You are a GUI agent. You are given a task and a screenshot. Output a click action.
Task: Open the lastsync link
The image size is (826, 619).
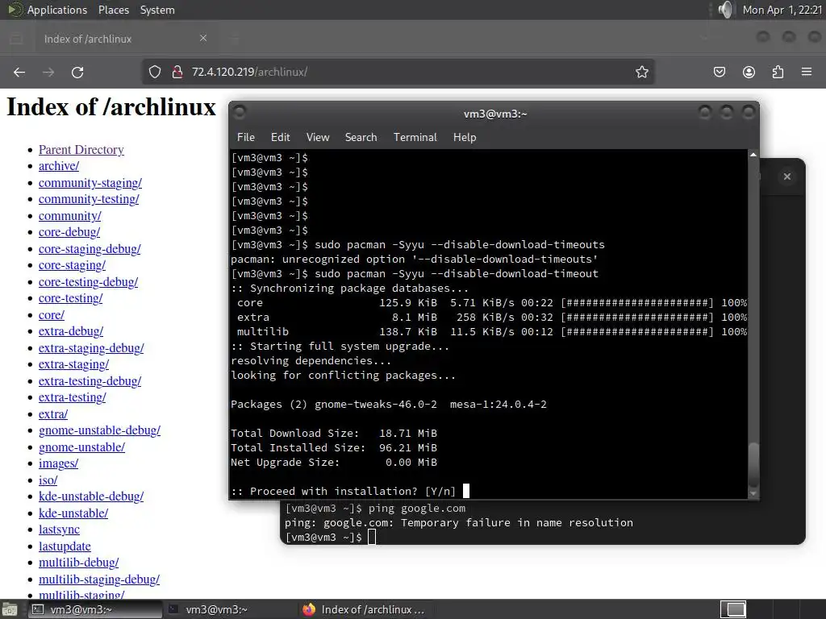coord(59,530)
